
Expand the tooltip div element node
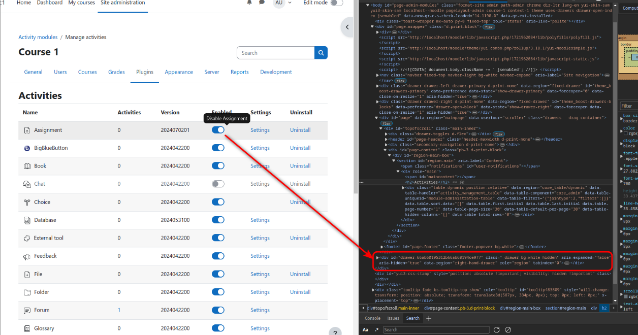373,290
